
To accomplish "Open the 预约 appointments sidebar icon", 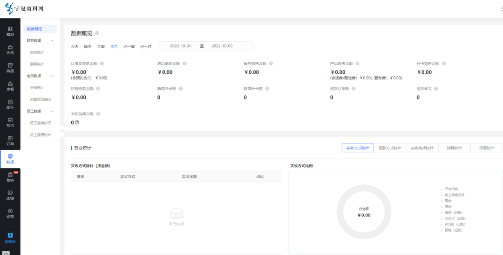I will coord(10,123).
